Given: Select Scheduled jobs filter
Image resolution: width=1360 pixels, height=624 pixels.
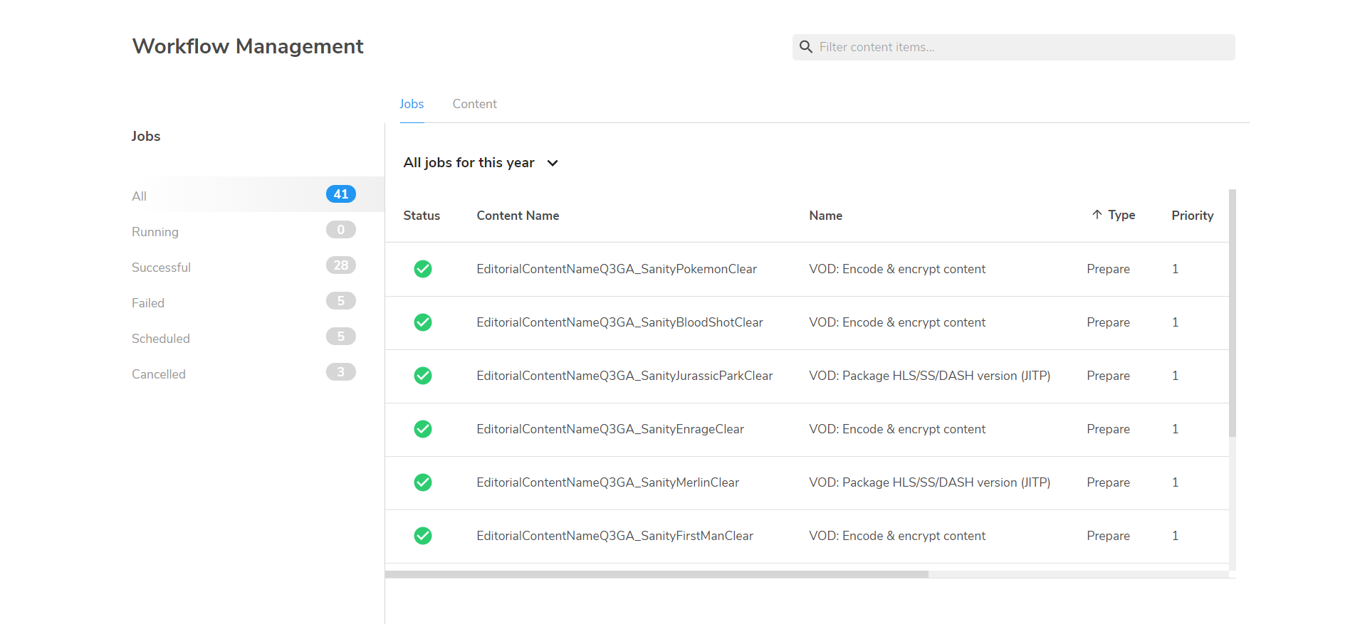Looking at the screenshot, I should tap(161, 339).
